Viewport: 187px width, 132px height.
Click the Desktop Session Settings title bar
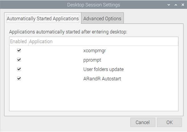click(93, 5)
